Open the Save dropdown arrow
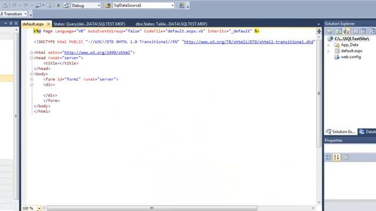 43,5
